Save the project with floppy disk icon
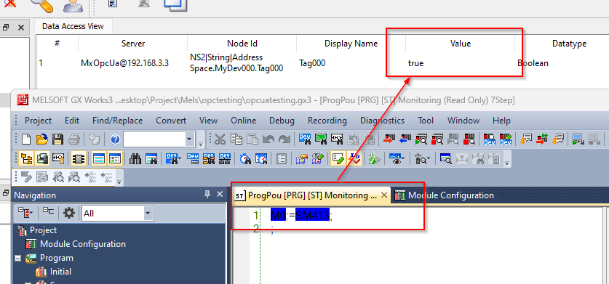The width and height of the screenshot is (609, 284). 58,139
